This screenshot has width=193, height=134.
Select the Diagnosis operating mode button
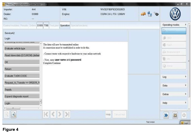pyautogui.click(x=174, y=31)
